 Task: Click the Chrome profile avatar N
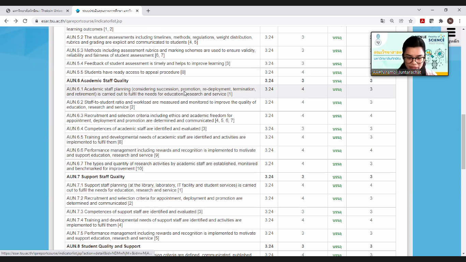click(450, 21)
